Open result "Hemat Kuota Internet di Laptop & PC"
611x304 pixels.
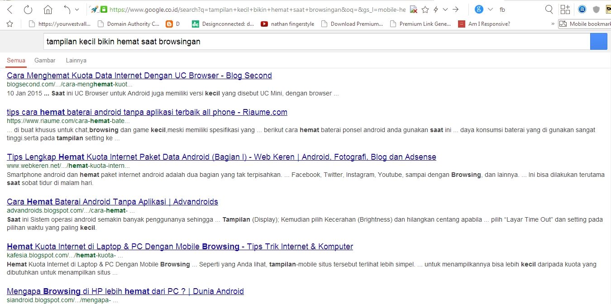[x=180, y=247]
